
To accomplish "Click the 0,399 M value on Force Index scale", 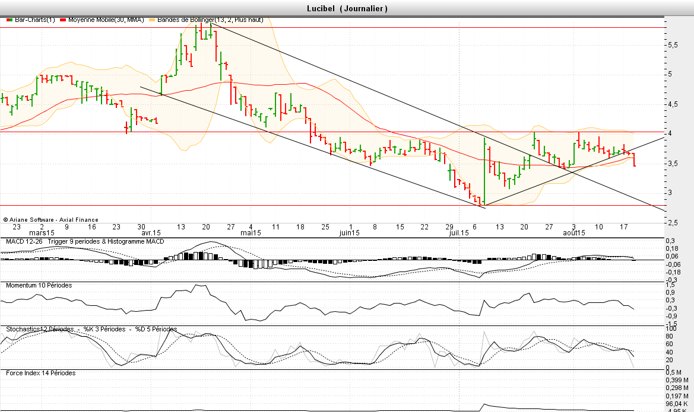I will pos(677,380).
